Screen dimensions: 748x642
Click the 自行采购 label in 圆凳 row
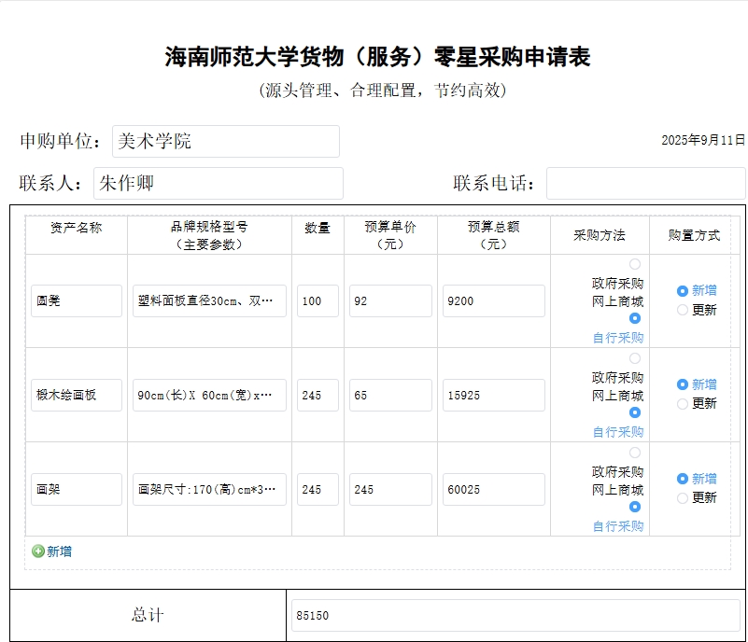click(617, 338)
